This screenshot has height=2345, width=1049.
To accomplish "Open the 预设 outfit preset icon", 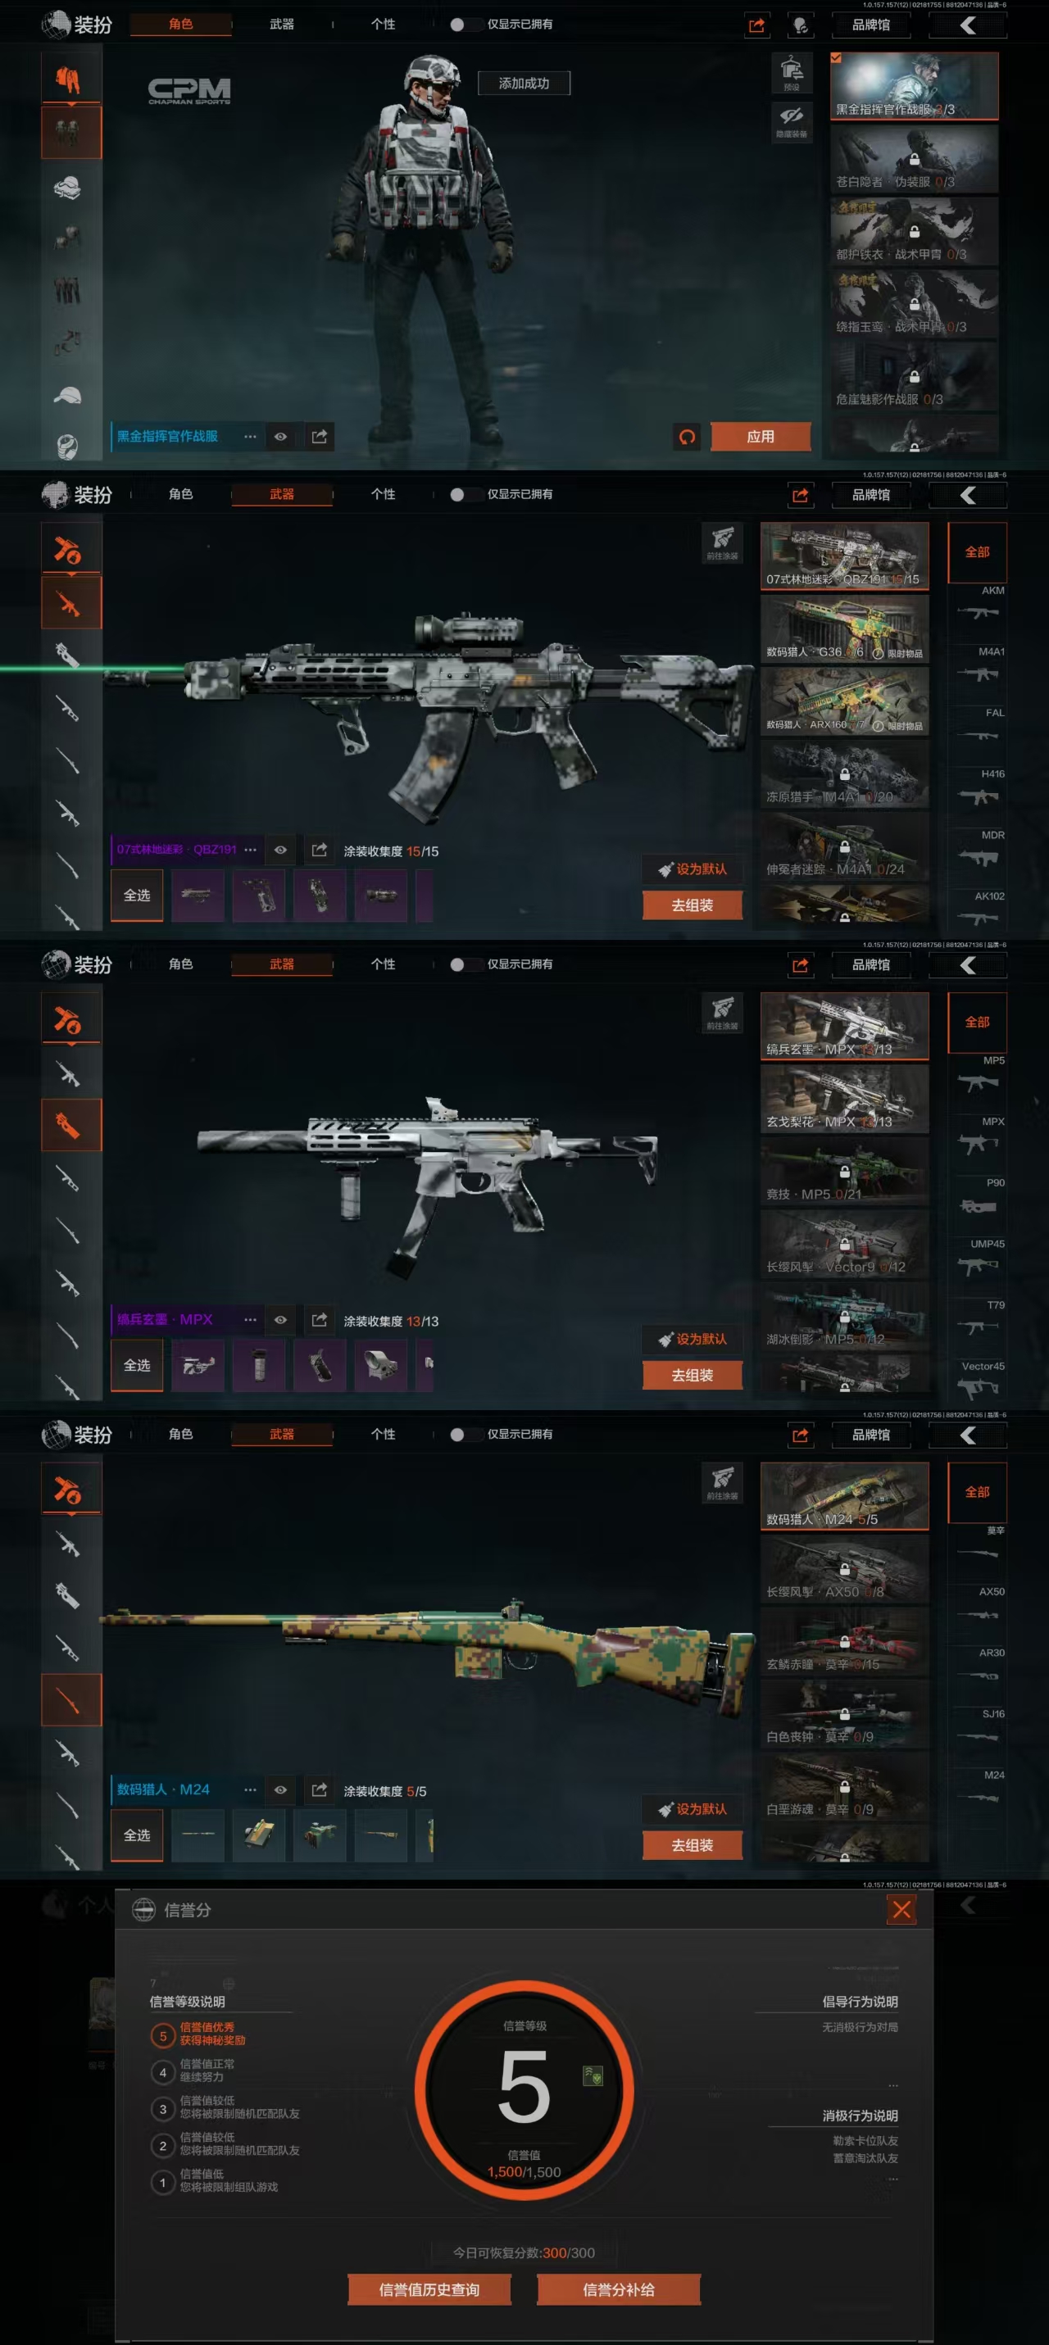I will 792,72.
